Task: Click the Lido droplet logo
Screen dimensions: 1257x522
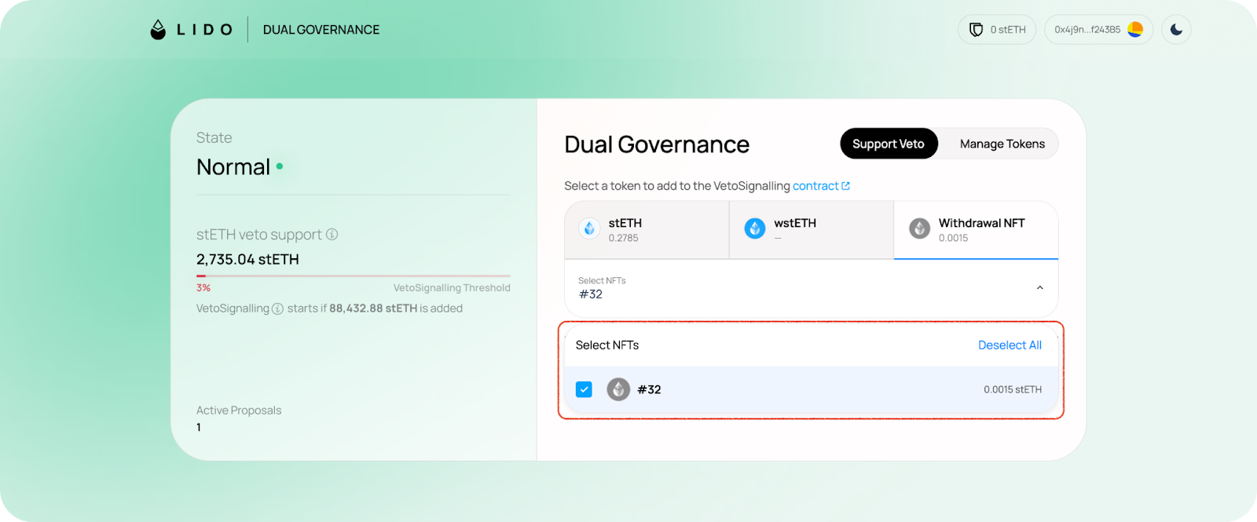Action: (158, 30)
